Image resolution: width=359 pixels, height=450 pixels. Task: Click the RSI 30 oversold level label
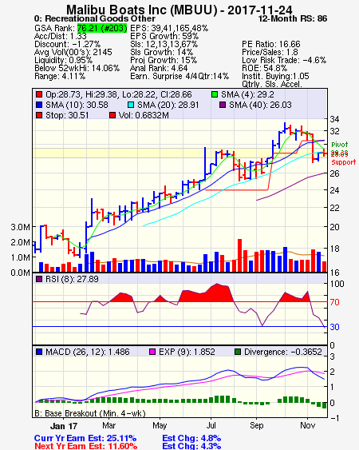334,327
